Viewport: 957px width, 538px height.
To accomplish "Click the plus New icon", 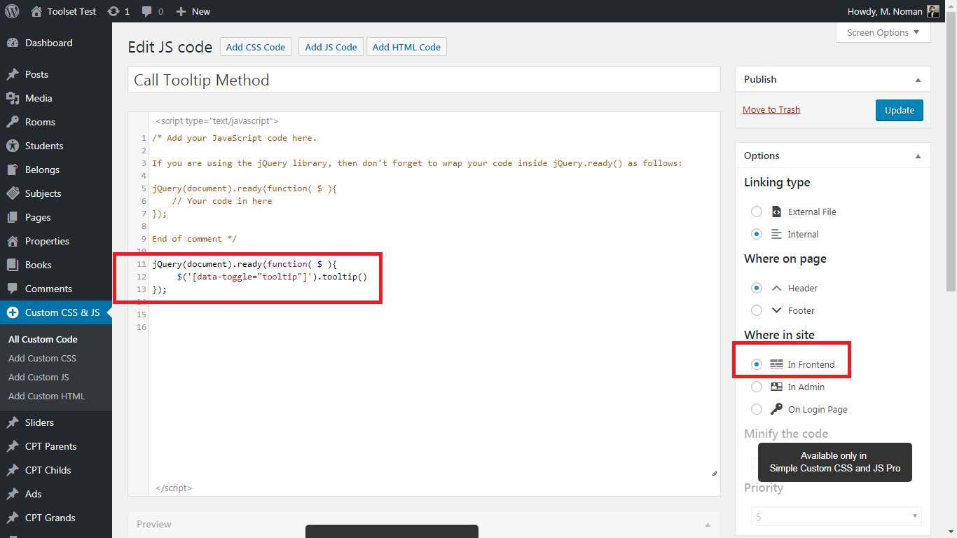I will (x=181, y=11).
